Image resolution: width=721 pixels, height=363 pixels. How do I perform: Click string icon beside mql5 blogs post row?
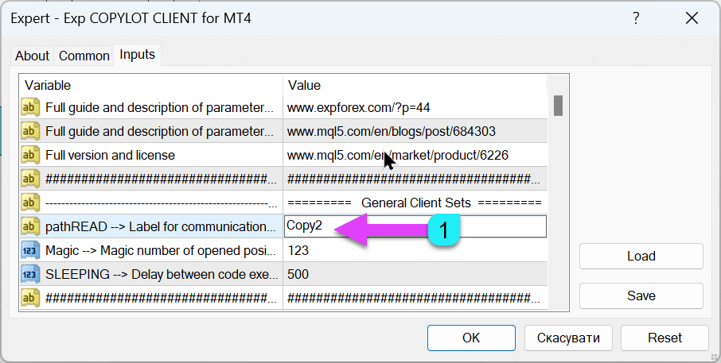tap(30, 131)
